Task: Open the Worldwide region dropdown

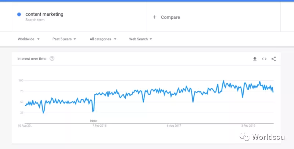Action: click(x=29, y=39)
